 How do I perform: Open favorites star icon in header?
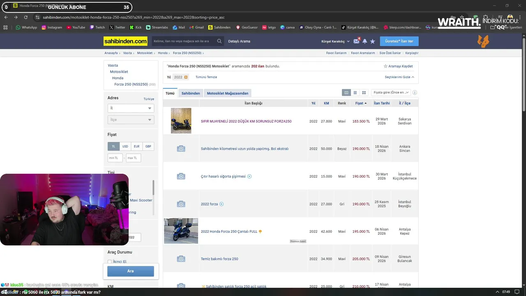[x=372, y=41]
